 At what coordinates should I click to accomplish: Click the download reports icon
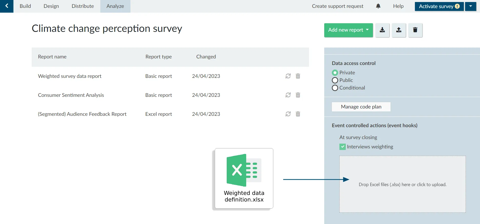pos(382,30)
